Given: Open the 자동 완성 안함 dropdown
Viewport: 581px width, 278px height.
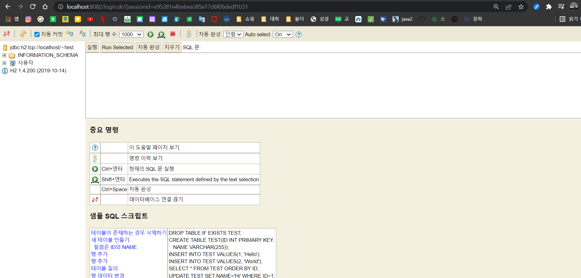Looking at the screenshot, I should pyautogui.click(x=233, y=34).
